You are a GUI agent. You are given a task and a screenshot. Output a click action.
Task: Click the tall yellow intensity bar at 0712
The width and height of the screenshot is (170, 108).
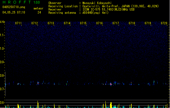coord(38,104)
